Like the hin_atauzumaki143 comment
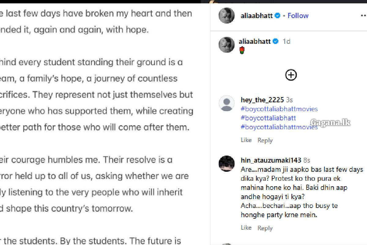This screenshot has width=367, height=245. tap(246, 228)
